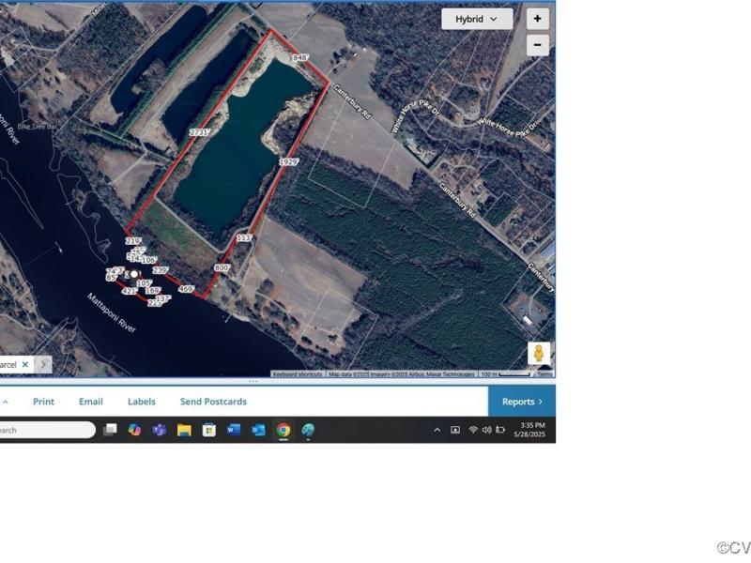751x563 pixels.
Task: Click the Email option
Action: click(x=91, y=402)
